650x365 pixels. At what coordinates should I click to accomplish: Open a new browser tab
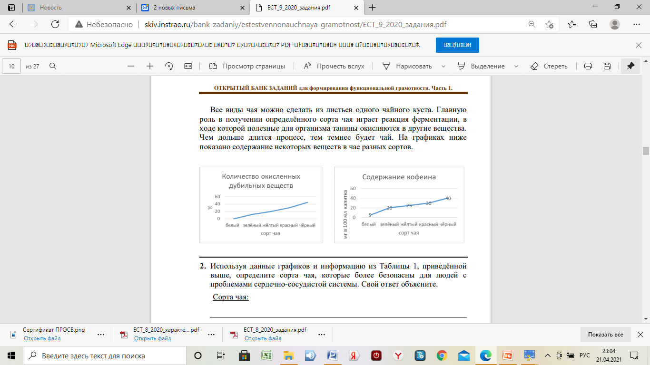click(372, 8)
